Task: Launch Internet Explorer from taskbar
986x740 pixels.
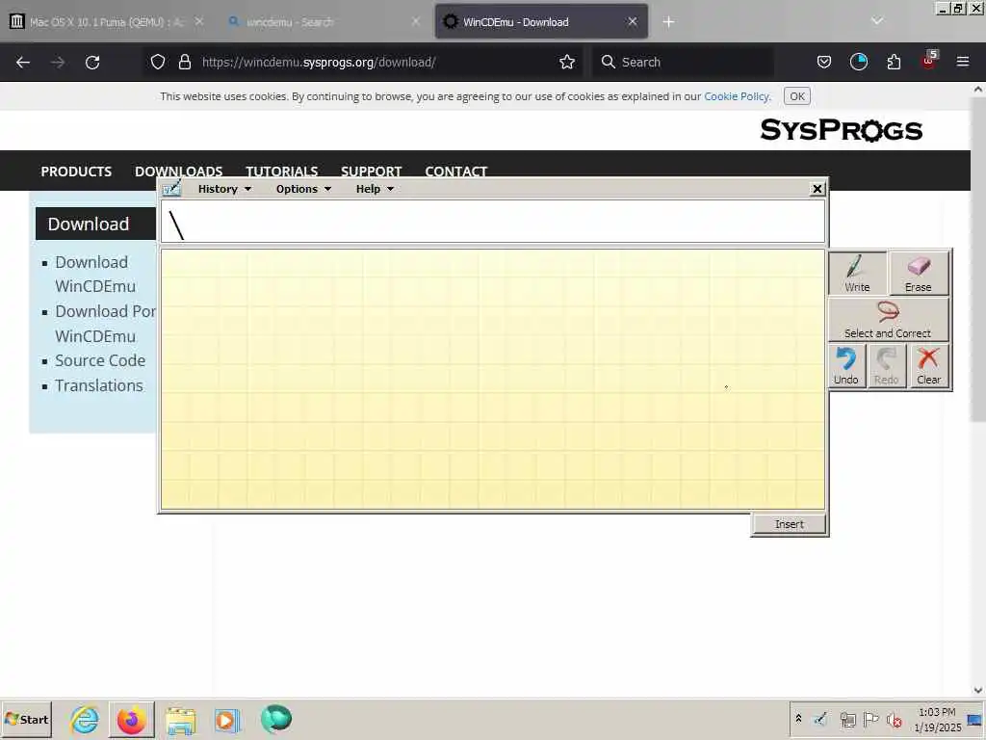Action: pos(84,719)
